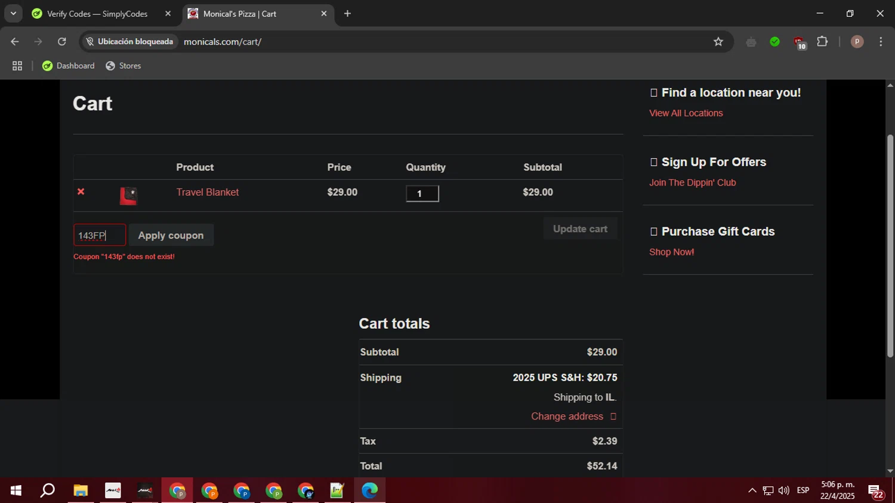
Task: Apply the coupon code
Action: pos(171,235)
